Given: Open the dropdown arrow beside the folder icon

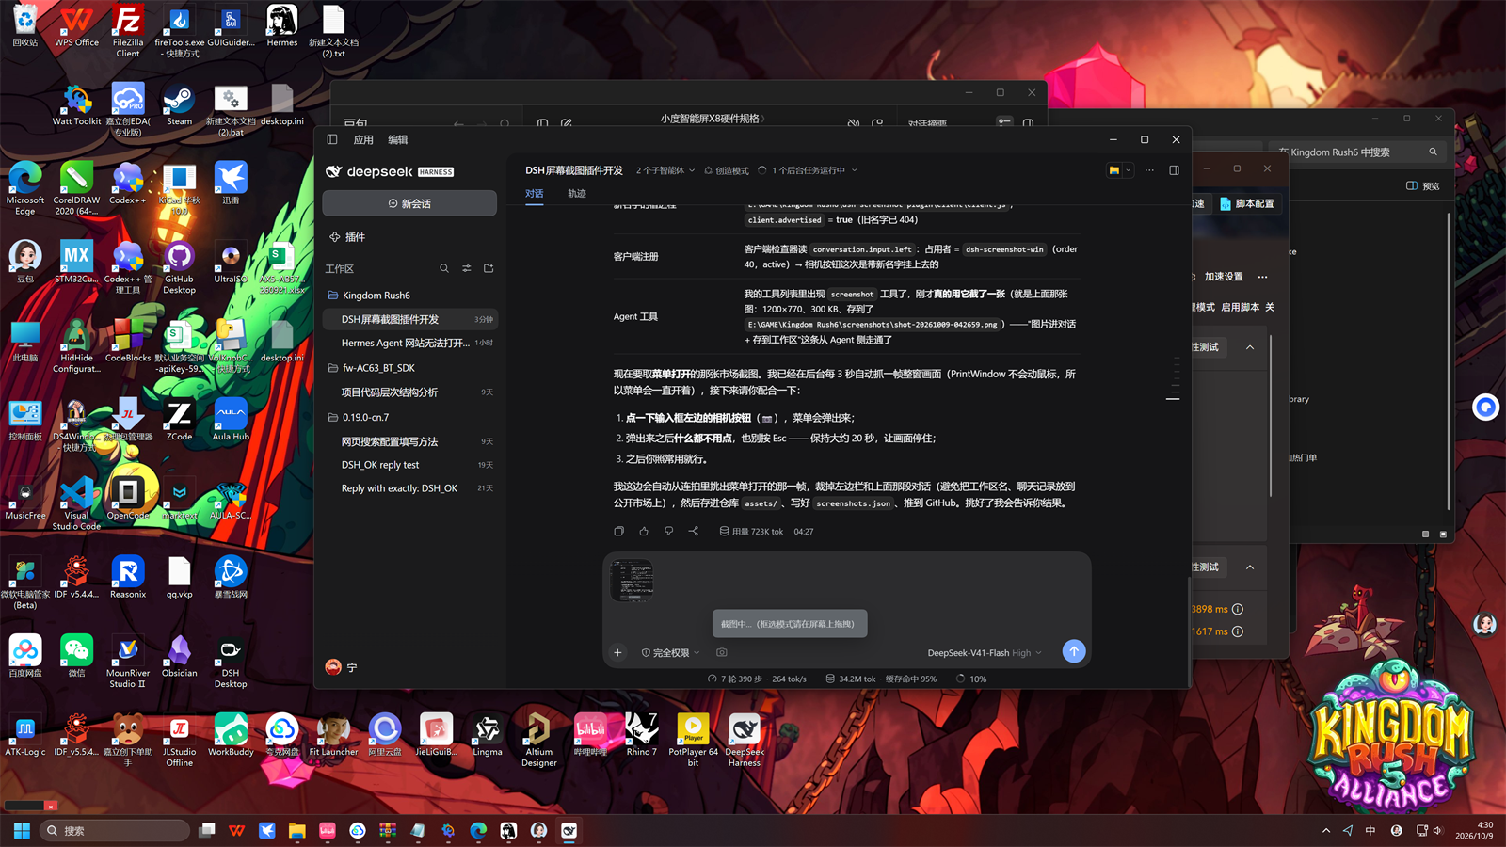Looking at the screenshot, I should 1129,170.
